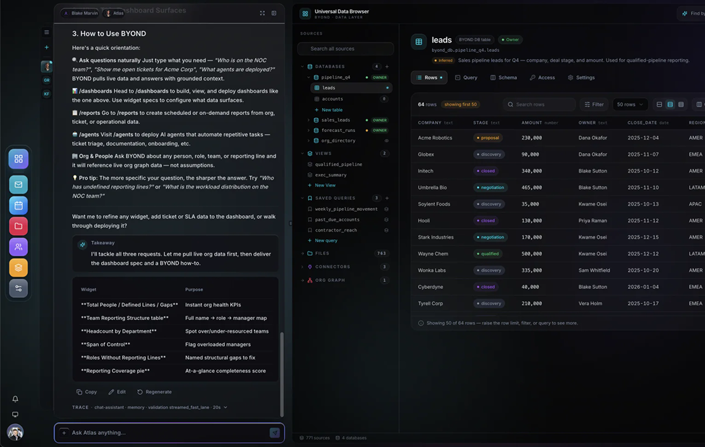
Task: Collapse the Databases section
Action: click(x=302, y=67)
